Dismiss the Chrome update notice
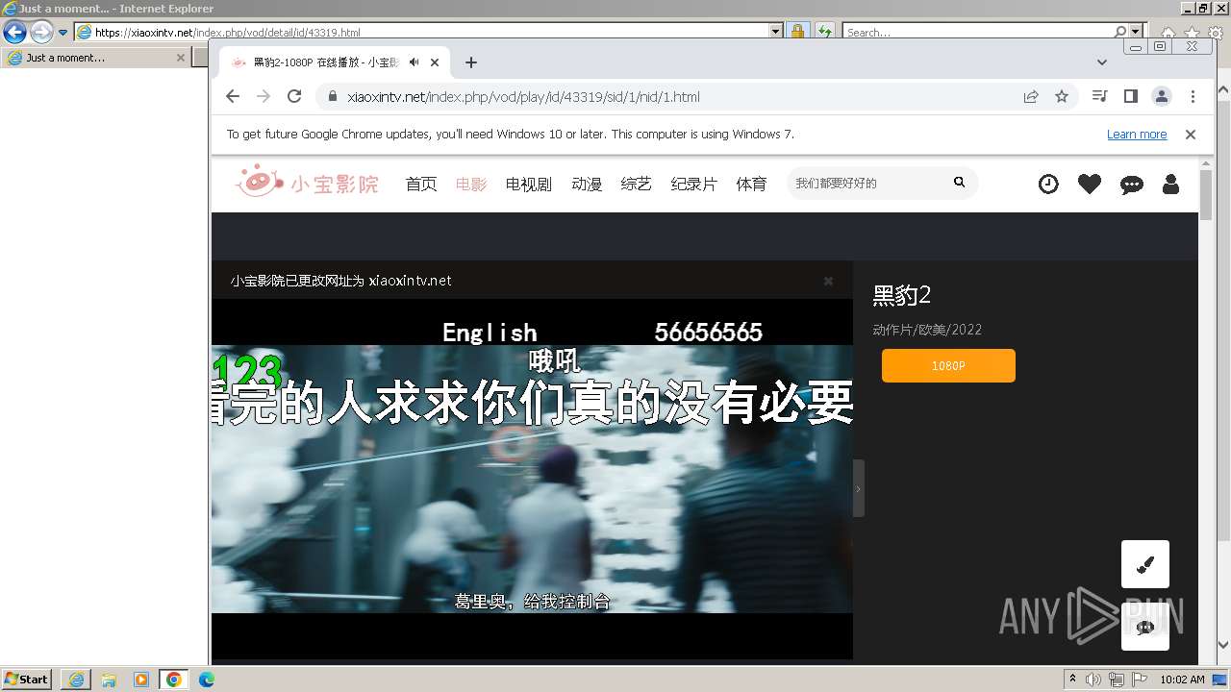 (x=1191, y=135)
